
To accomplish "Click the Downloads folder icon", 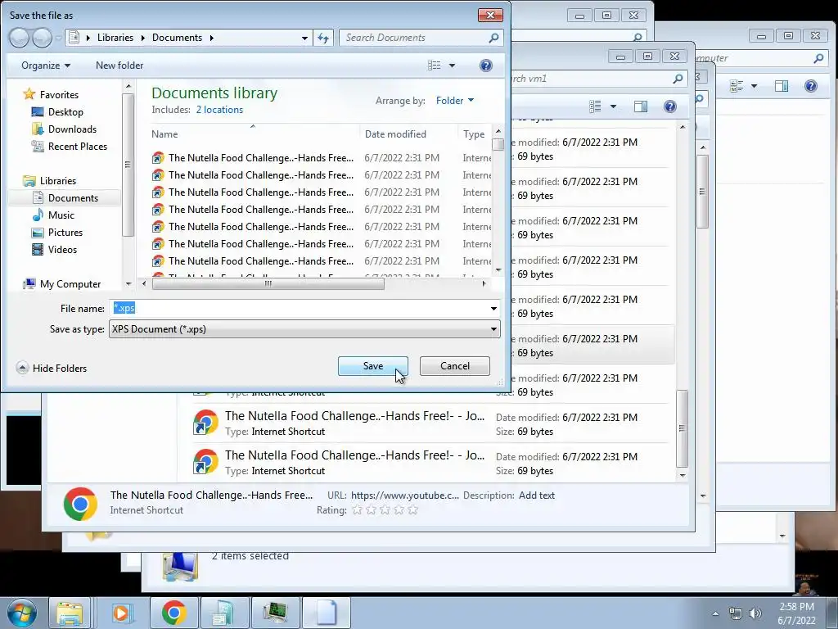I will [x=38, y=129].
